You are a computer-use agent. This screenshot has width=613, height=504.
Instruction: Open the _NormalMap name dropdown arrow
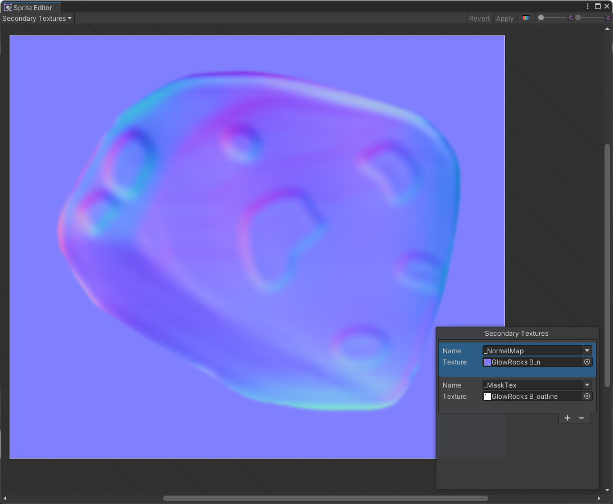pos(587,350)
